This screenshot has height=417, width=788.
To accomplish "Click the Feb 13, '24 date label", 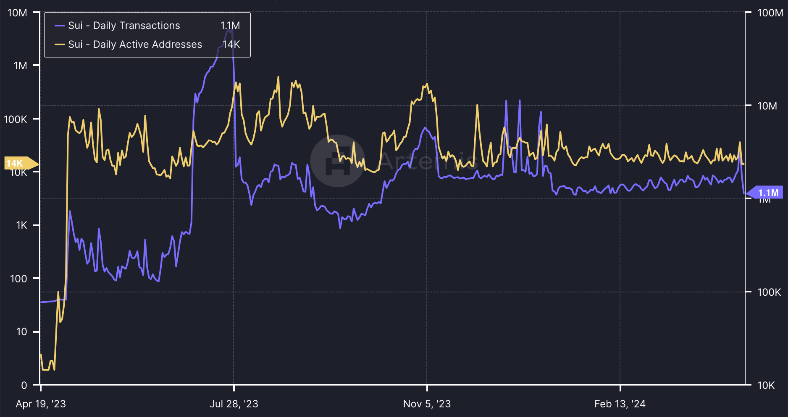I will [620, 404].
